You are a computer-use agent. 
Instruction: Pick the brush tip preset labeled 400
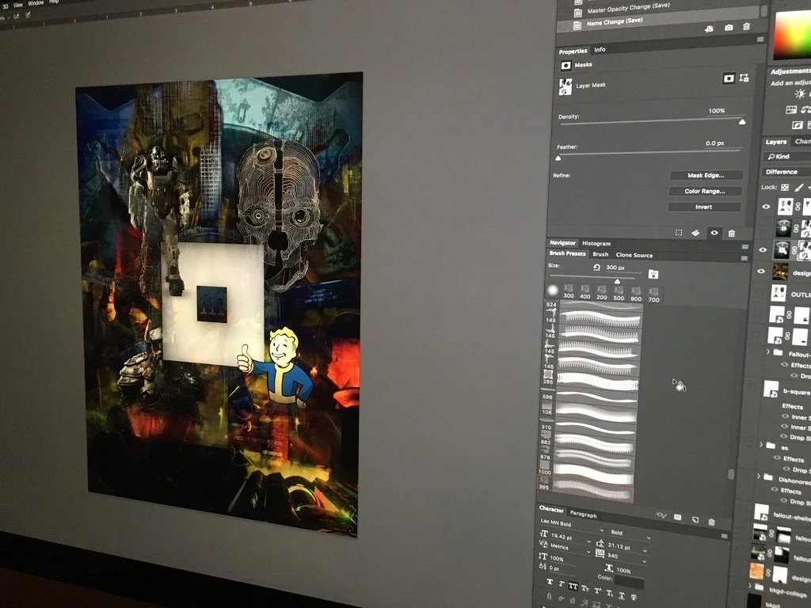pyautogui.click(x=585, y=292)
